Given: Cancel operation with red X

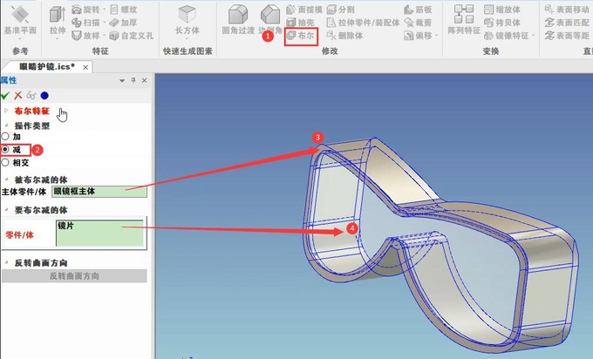Looking at the screenshot, I should (x=18, y=96).
